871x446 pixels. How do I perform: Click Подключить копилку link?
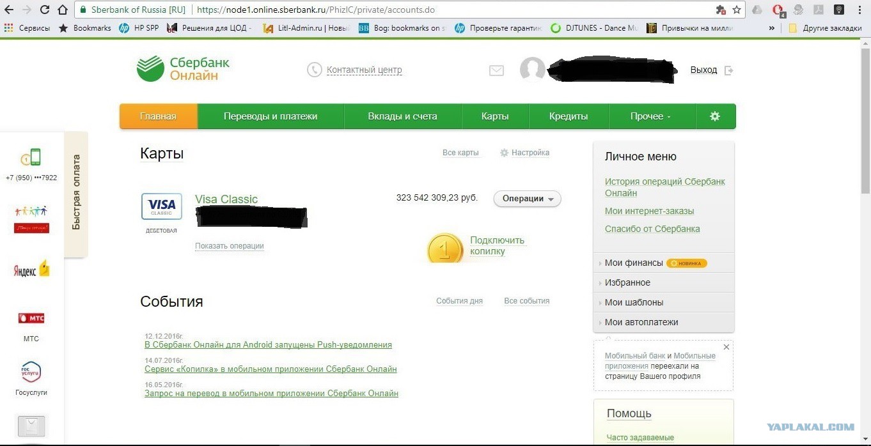(498, 246)
